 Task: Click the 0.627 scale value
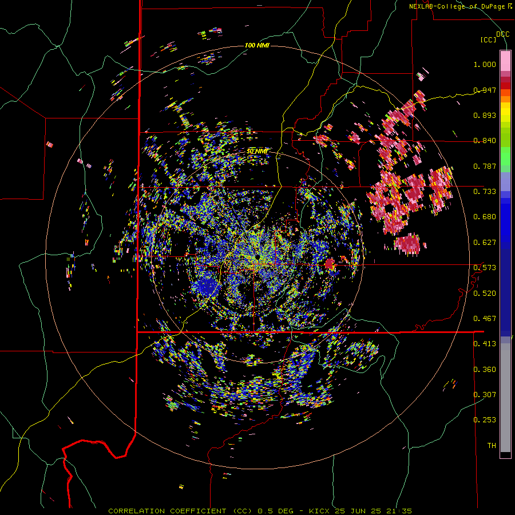coord(485,243)
